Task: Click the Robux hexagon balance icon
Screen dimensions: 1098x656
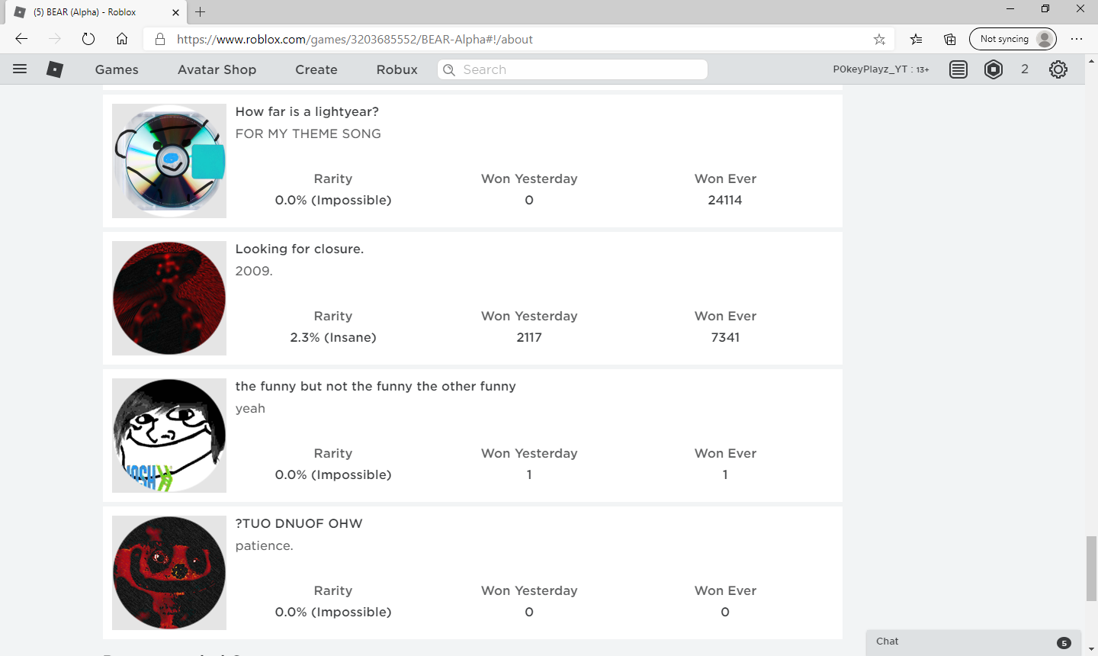Action: [994, 69]
